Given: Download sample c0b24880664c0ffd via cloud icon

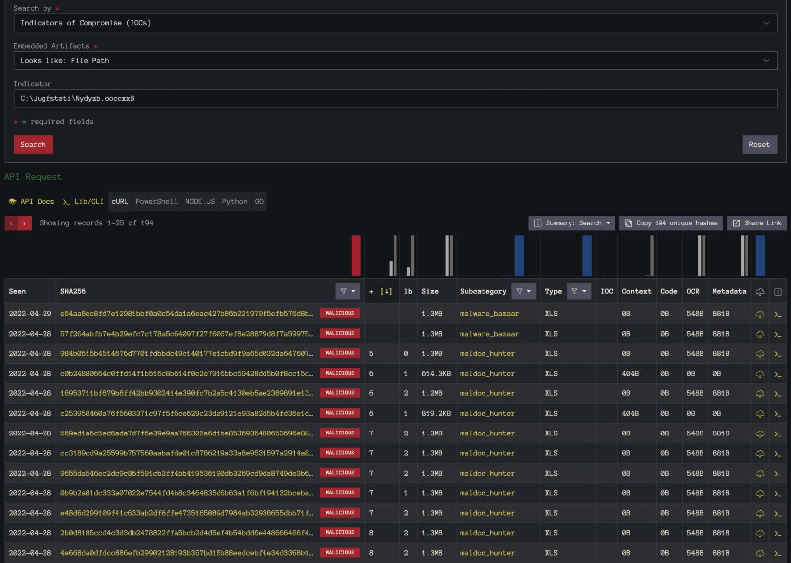Looking at the screenshot, I should coord(760,374).
